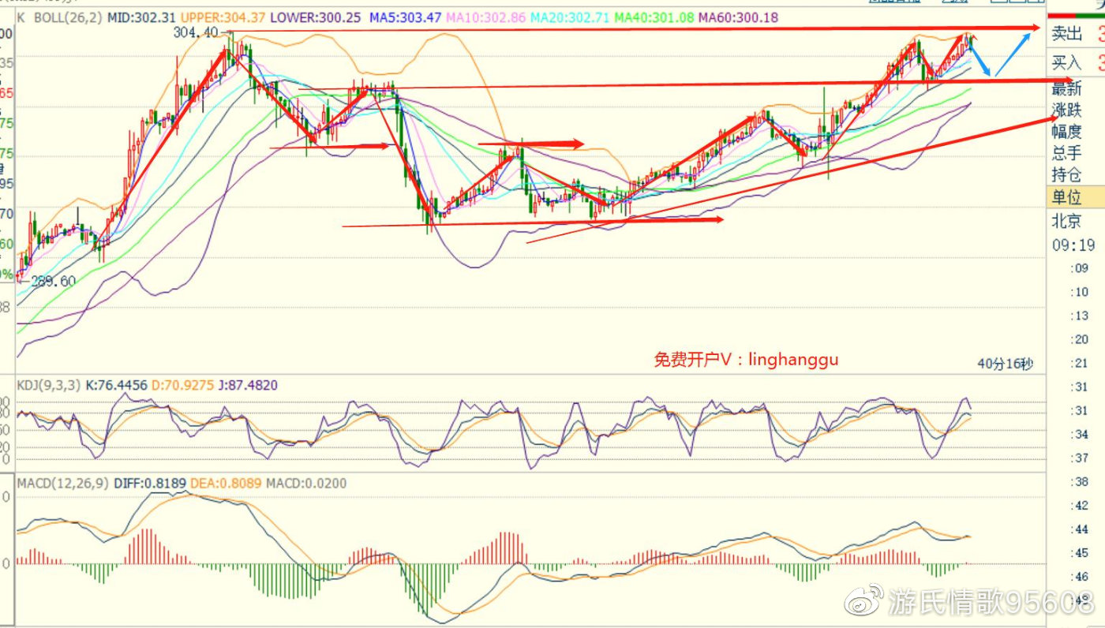Select the :10 tick time row

(1080, 292)
